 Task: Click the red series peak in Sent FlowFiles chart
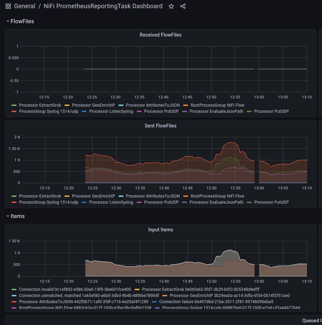coord(231,142)
